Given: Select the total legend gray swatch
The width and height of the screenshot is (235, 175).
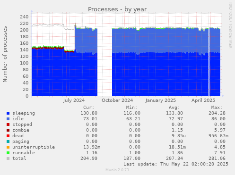Looking at the screenshot, I should coord(8,158).
